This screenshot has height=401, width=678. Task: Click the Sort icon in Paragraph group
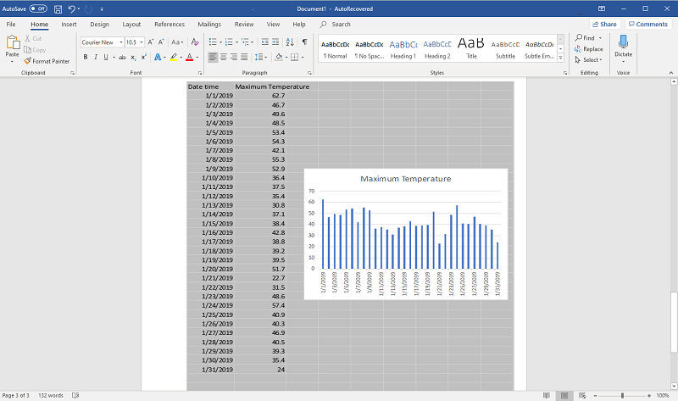[x=291, y=42]
